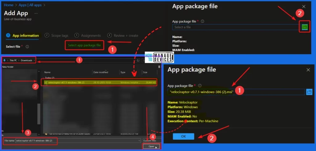Expand the chevron after Downloads in path
Viewport: 316px width, 151px height.
coord(34,60)
